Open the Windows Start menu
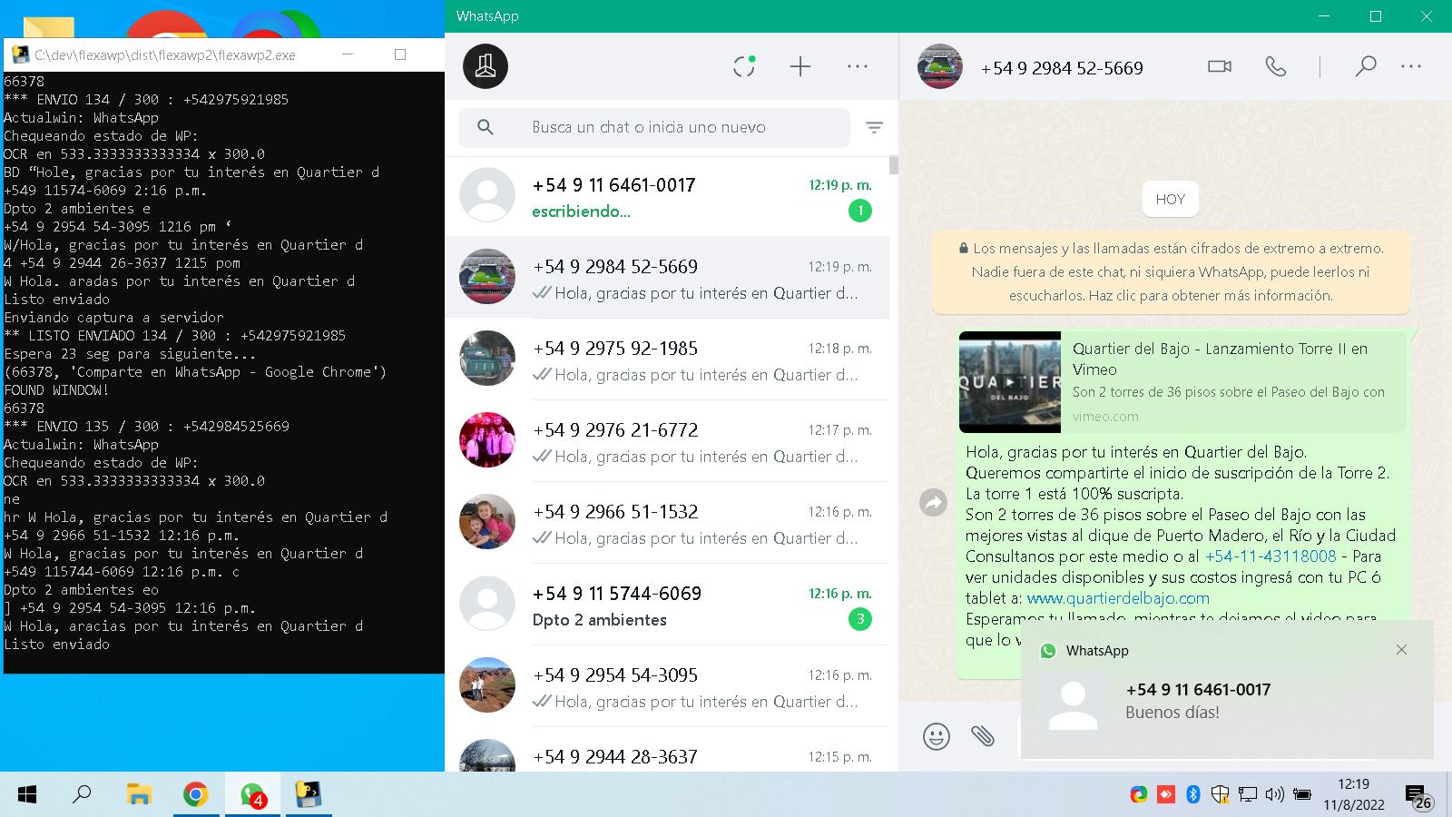Viewport: 1452px width, 817px height. [x=27, y=795]
